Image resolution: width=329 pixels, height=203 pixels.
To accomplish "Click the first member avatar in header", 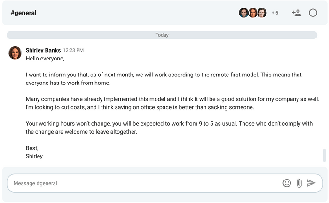I will click(243, 13).
